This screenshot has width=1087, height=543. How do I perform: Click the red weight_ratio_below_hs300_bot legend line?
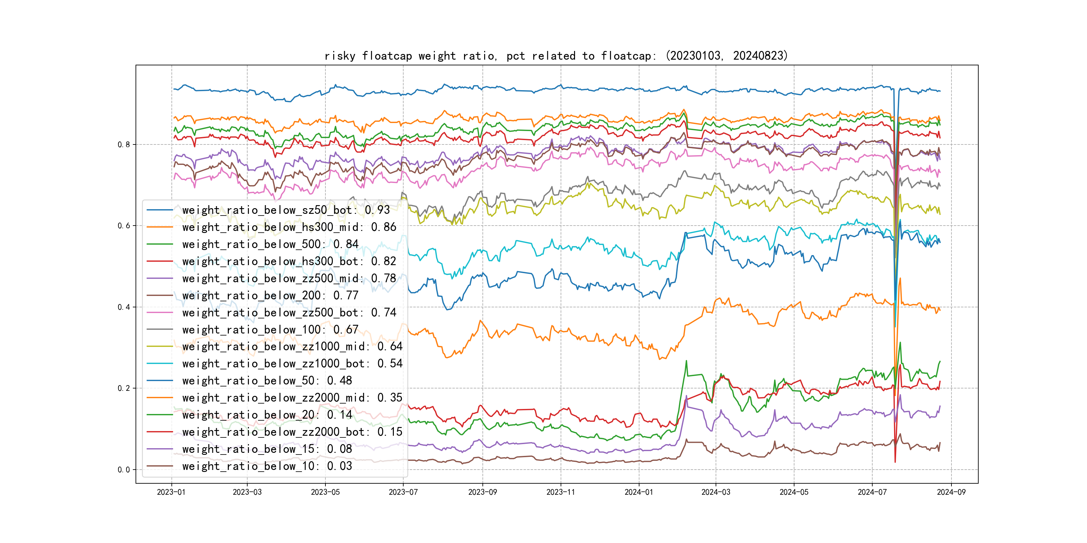coord(160,261)
